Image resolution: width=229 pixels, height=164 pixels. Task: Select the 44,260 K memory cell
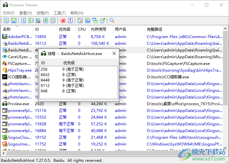(x=99, y=104)
